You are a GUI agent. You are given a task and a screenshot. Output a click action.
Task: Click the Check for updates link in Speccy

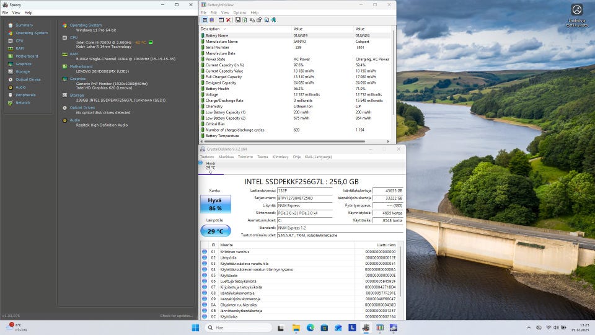(x=177, y=316)
